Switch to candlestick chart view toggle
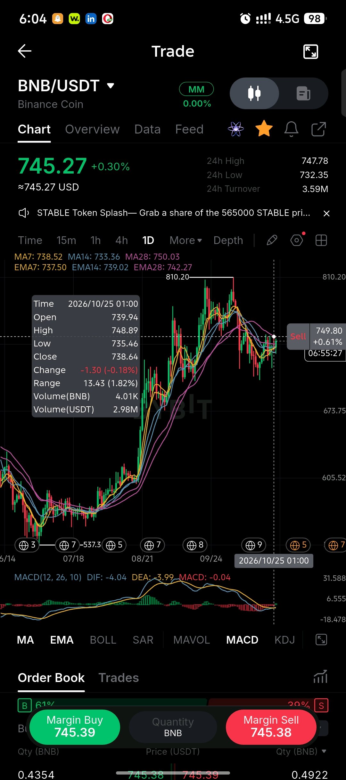 254,93
